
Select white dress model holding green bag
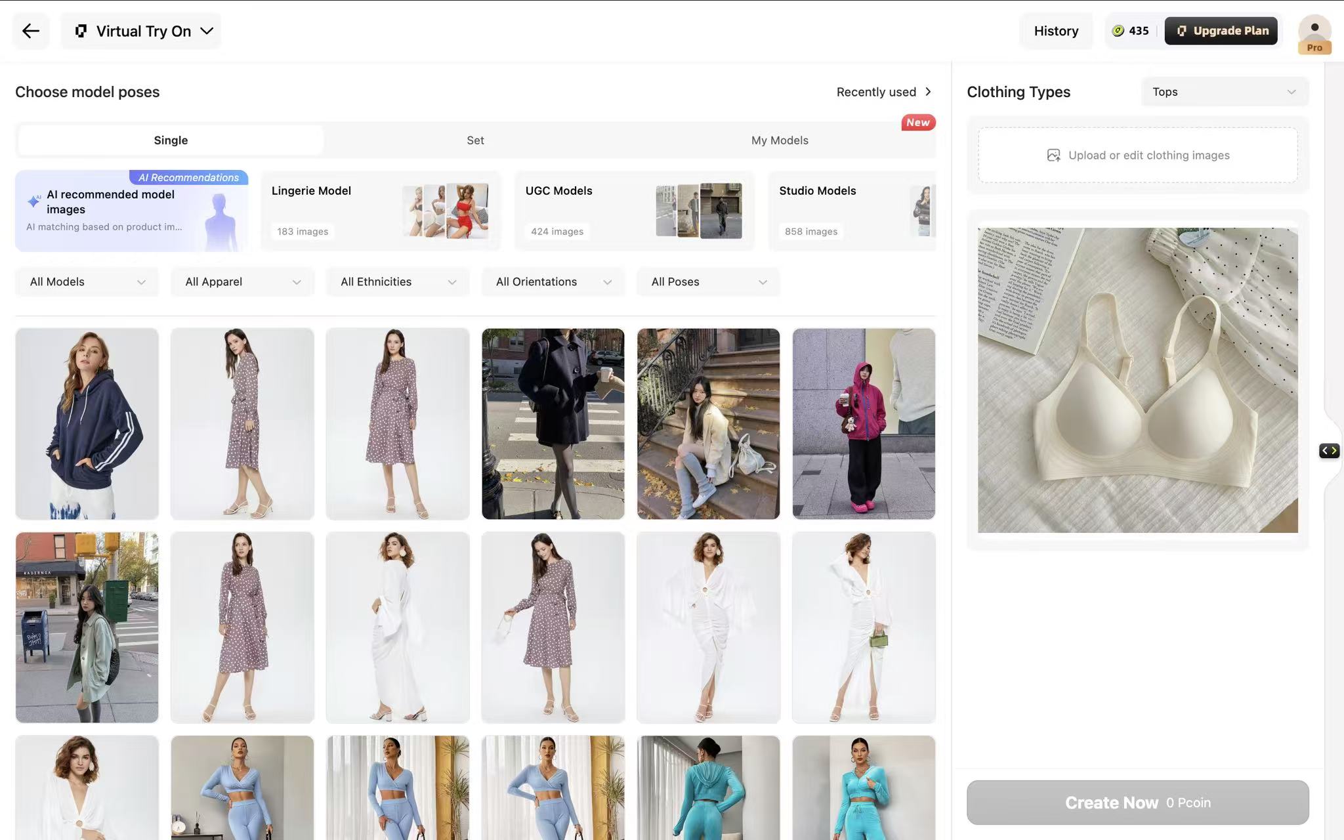pyautogui.click(x=864, y=627)
